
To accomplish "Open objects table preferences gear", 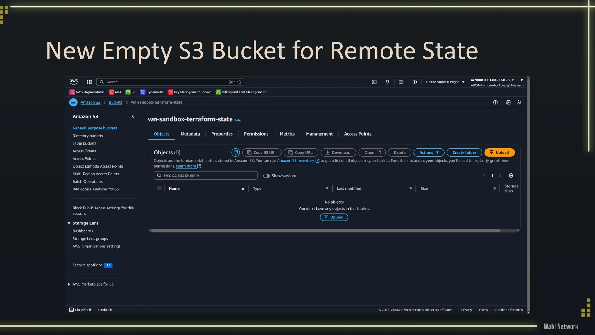I will (x=511, y=175).
